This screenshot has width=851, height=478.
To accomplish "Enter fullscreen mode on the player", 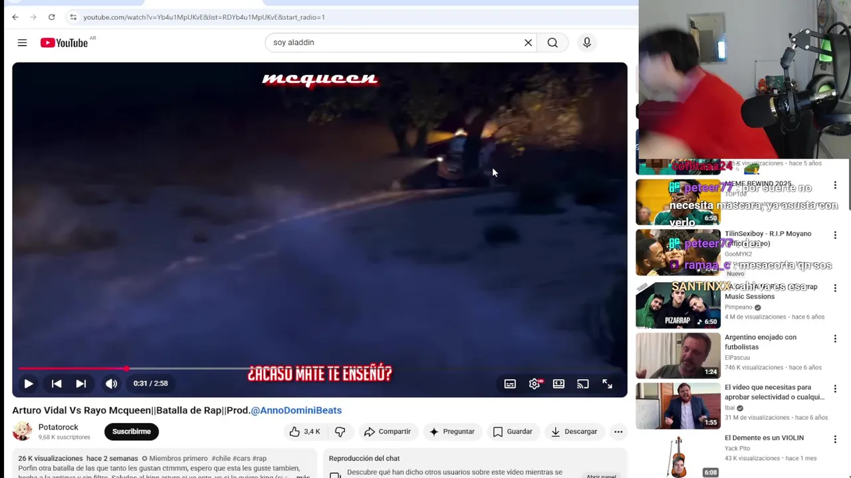I will pos(607,384).
